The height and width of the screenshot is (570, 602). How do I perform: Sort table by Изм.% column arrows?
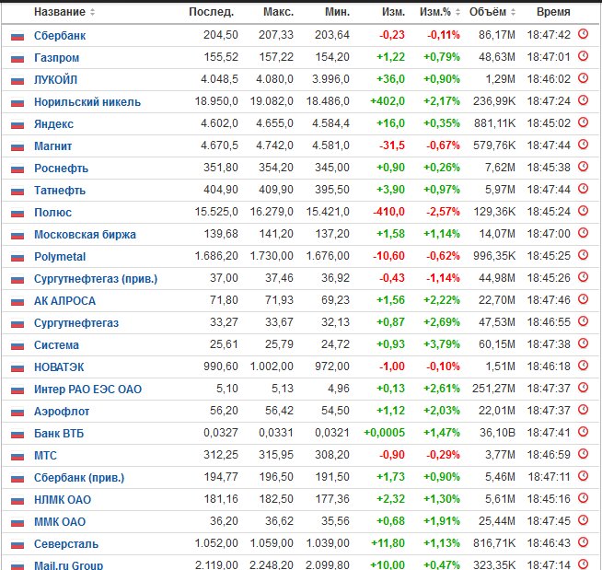[x=457, y=12]
